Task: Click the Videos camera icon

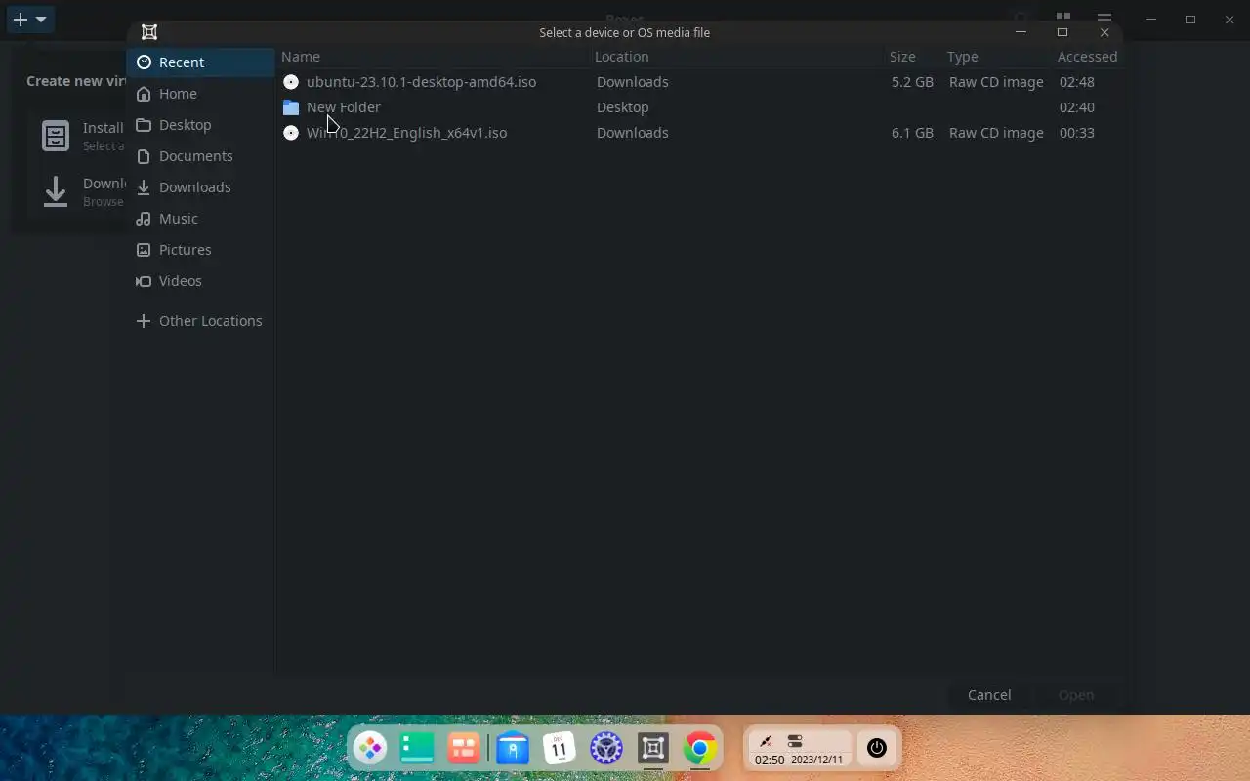Action: (x=144, y=281)
